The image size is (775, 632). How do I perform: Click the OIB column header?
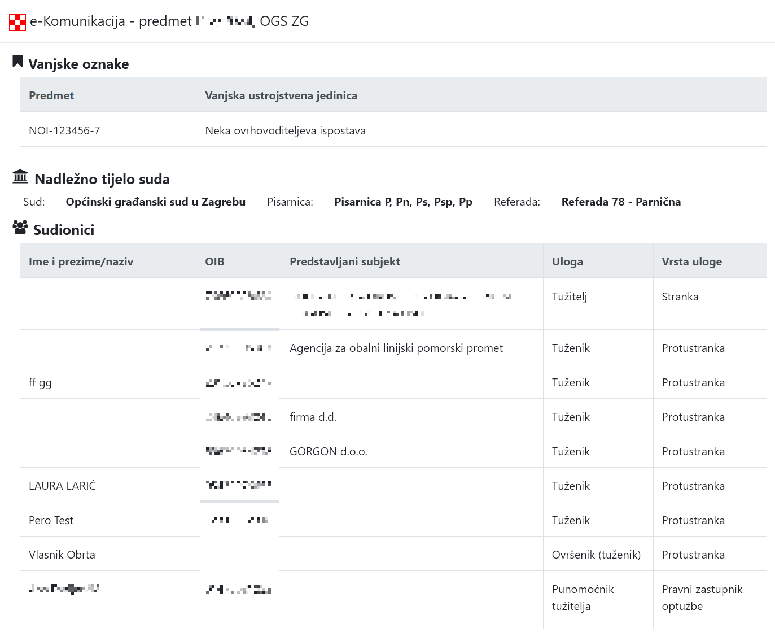[x=214, y=261]
